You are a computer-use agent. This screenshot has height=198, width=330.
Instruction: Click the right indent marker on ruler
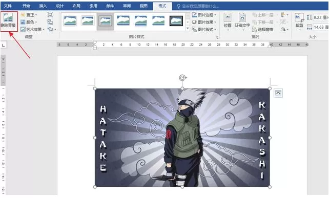coord(270,47)
